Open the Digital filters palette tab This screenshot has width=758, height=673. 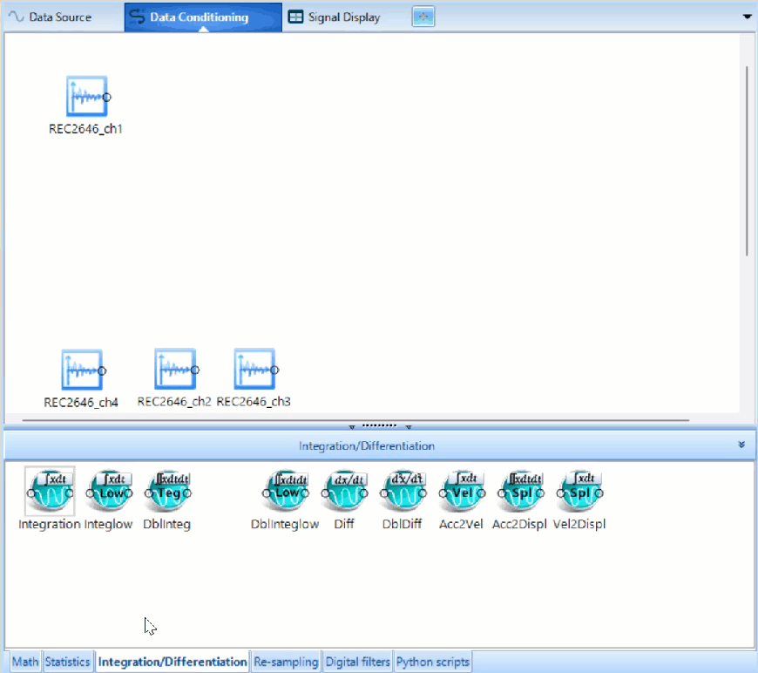357,662
